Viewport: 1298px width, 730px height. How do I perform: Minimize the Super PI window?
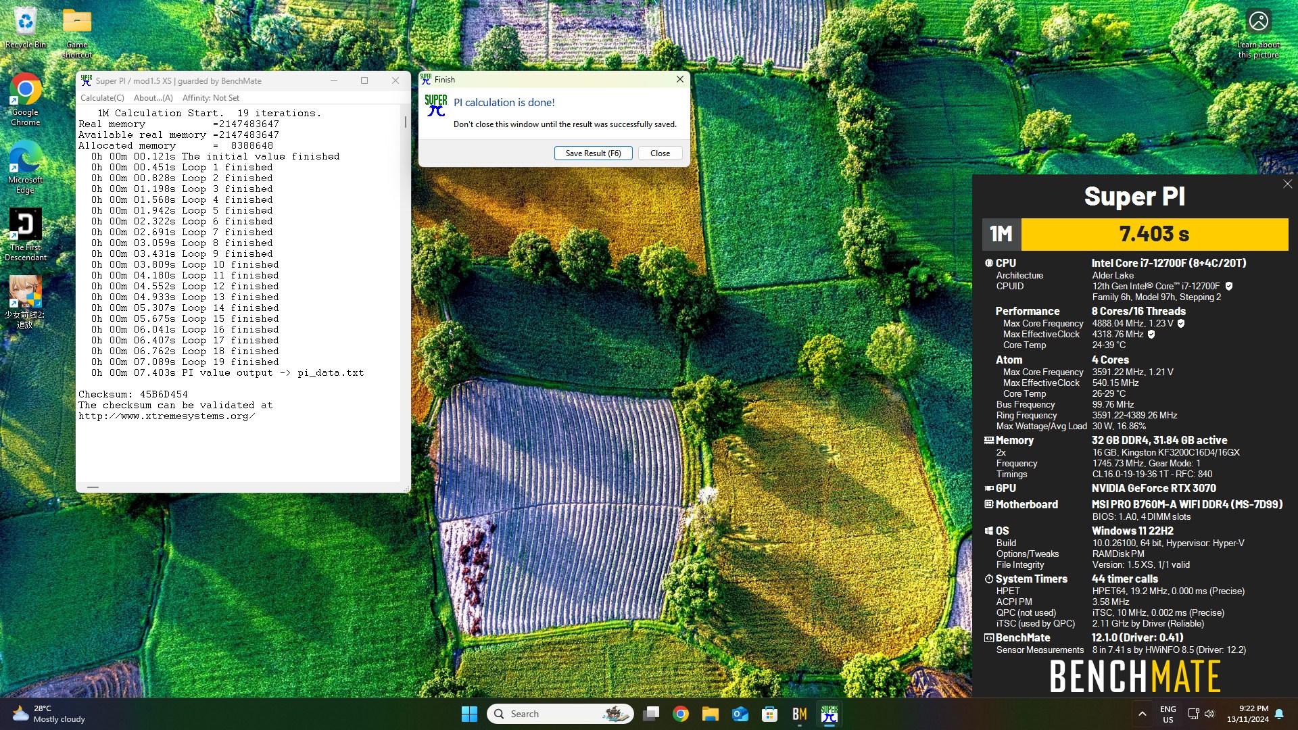point(333,80)
